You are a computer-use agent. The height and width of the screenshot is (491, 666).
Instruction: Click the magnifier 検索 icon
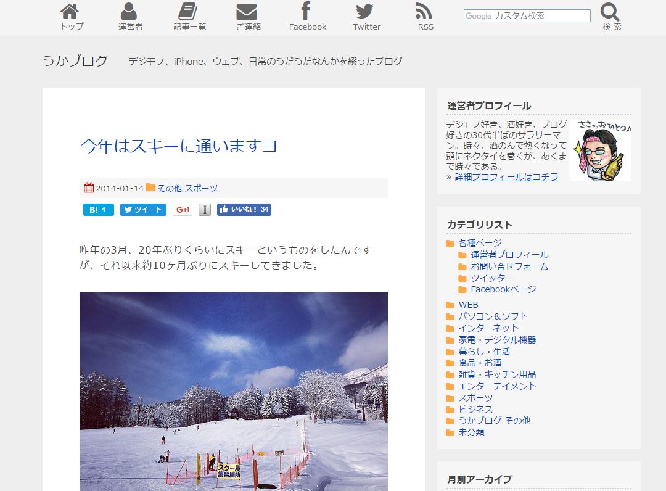(x=610, y=12)
